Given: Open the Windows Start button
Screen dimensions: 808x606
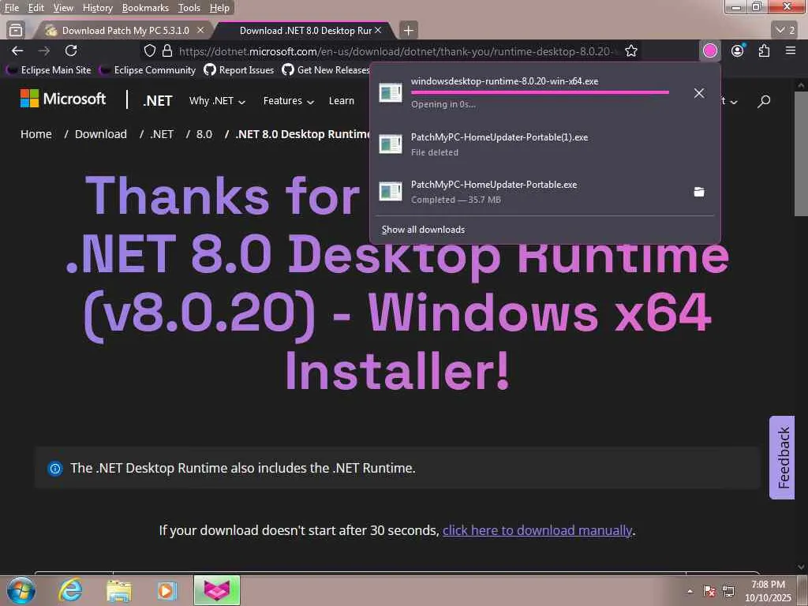Looking at the screenshot, I should (21, 590).
